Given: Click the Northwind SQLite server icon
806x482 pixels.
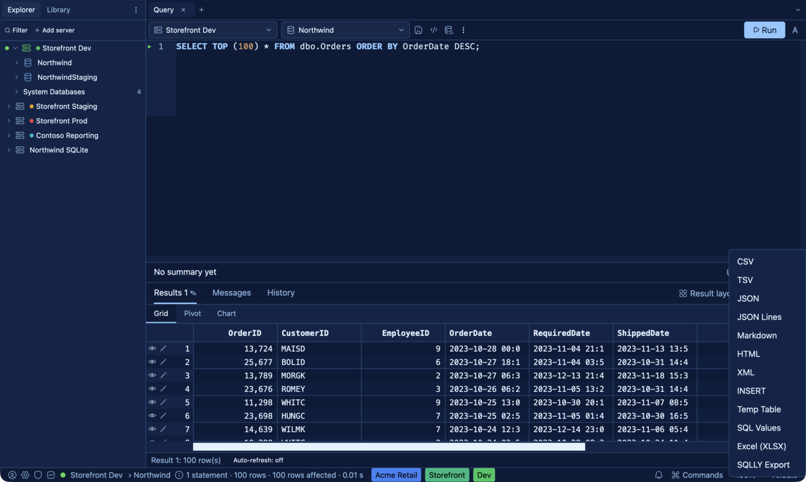Looking at the screenshot, I should [20, 150].
